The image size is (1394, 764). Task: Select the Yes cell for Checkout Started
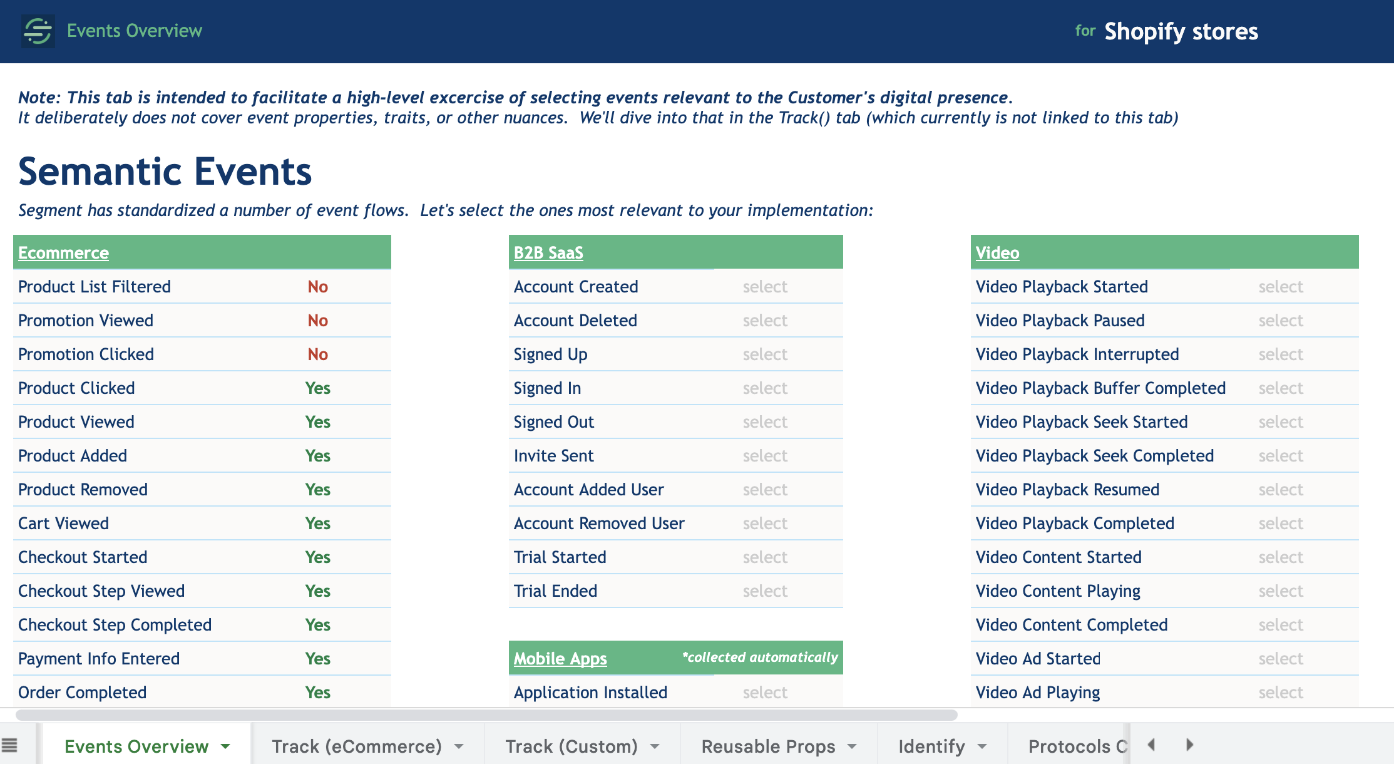[x=318, y=557]
